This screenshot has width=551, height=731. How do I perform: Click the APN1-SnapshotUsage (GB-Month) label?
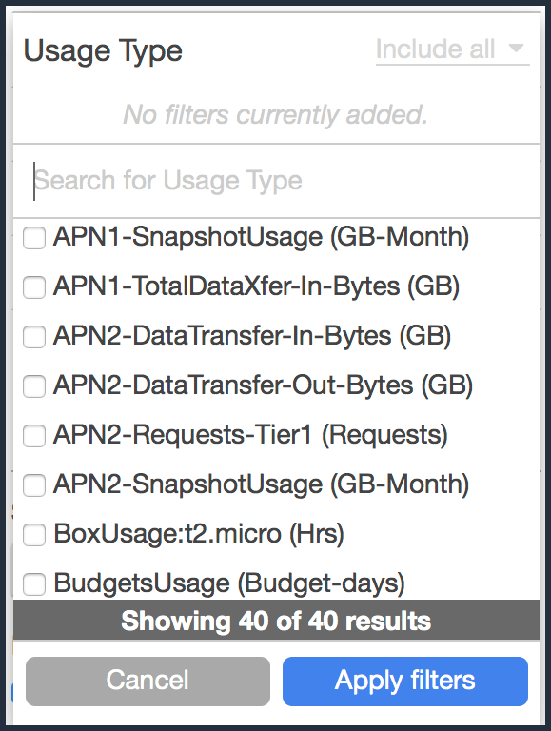[261, 237]
